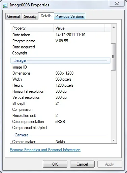Click the 960 x 1280 dimensions value
Image resolution: width=127 pixels, height=173 pixels.
(x=65, y=73)
